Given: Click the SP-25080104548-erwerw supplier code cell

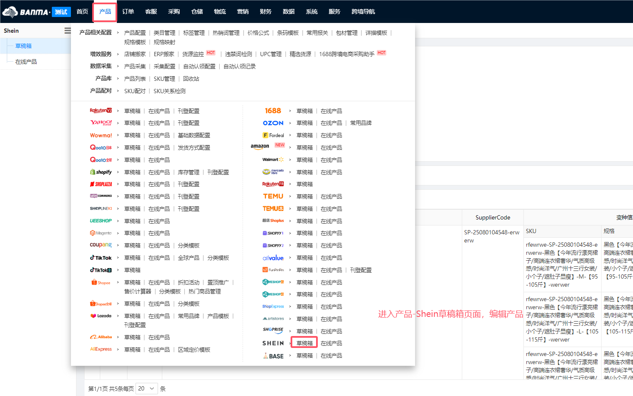Looking at the screenshot, I should point(492,236).
